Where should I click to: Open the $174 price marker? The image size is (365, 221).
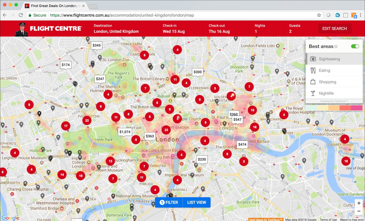(66, 65)
